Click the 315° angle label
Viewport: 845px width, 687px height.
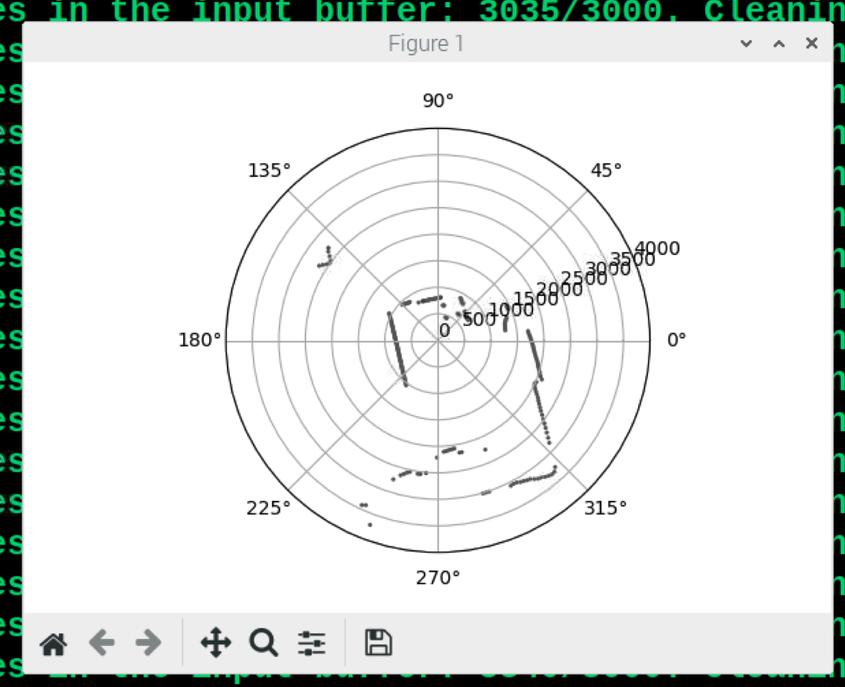coord(606,508)
